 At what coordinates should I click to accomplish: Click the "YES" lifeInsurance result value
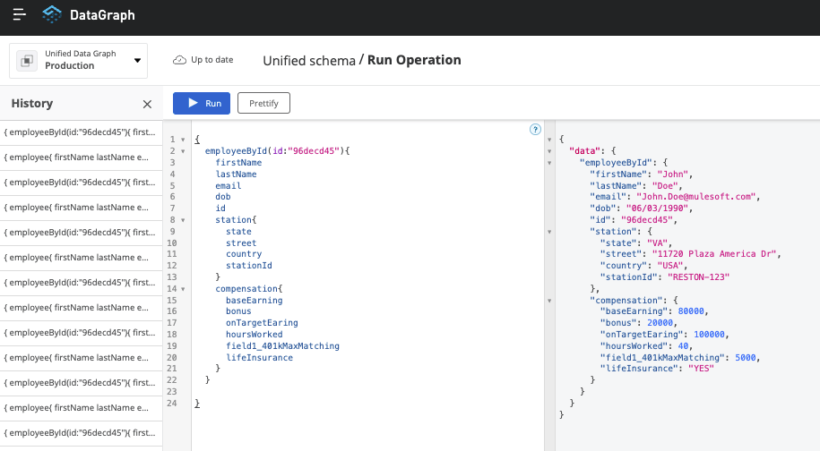tap(701, 369)
